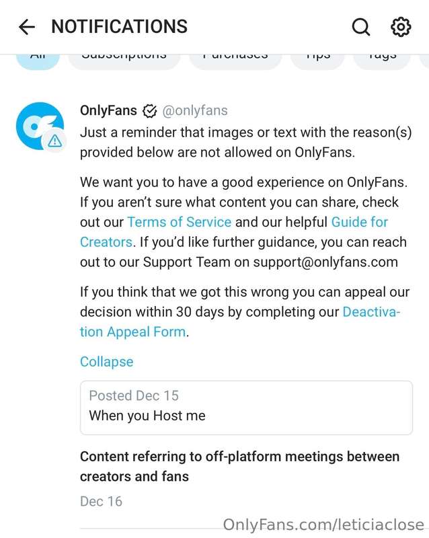Screen dimensions: 429x538
Task: Switch to the Tips tab
Action: (317, 61)
